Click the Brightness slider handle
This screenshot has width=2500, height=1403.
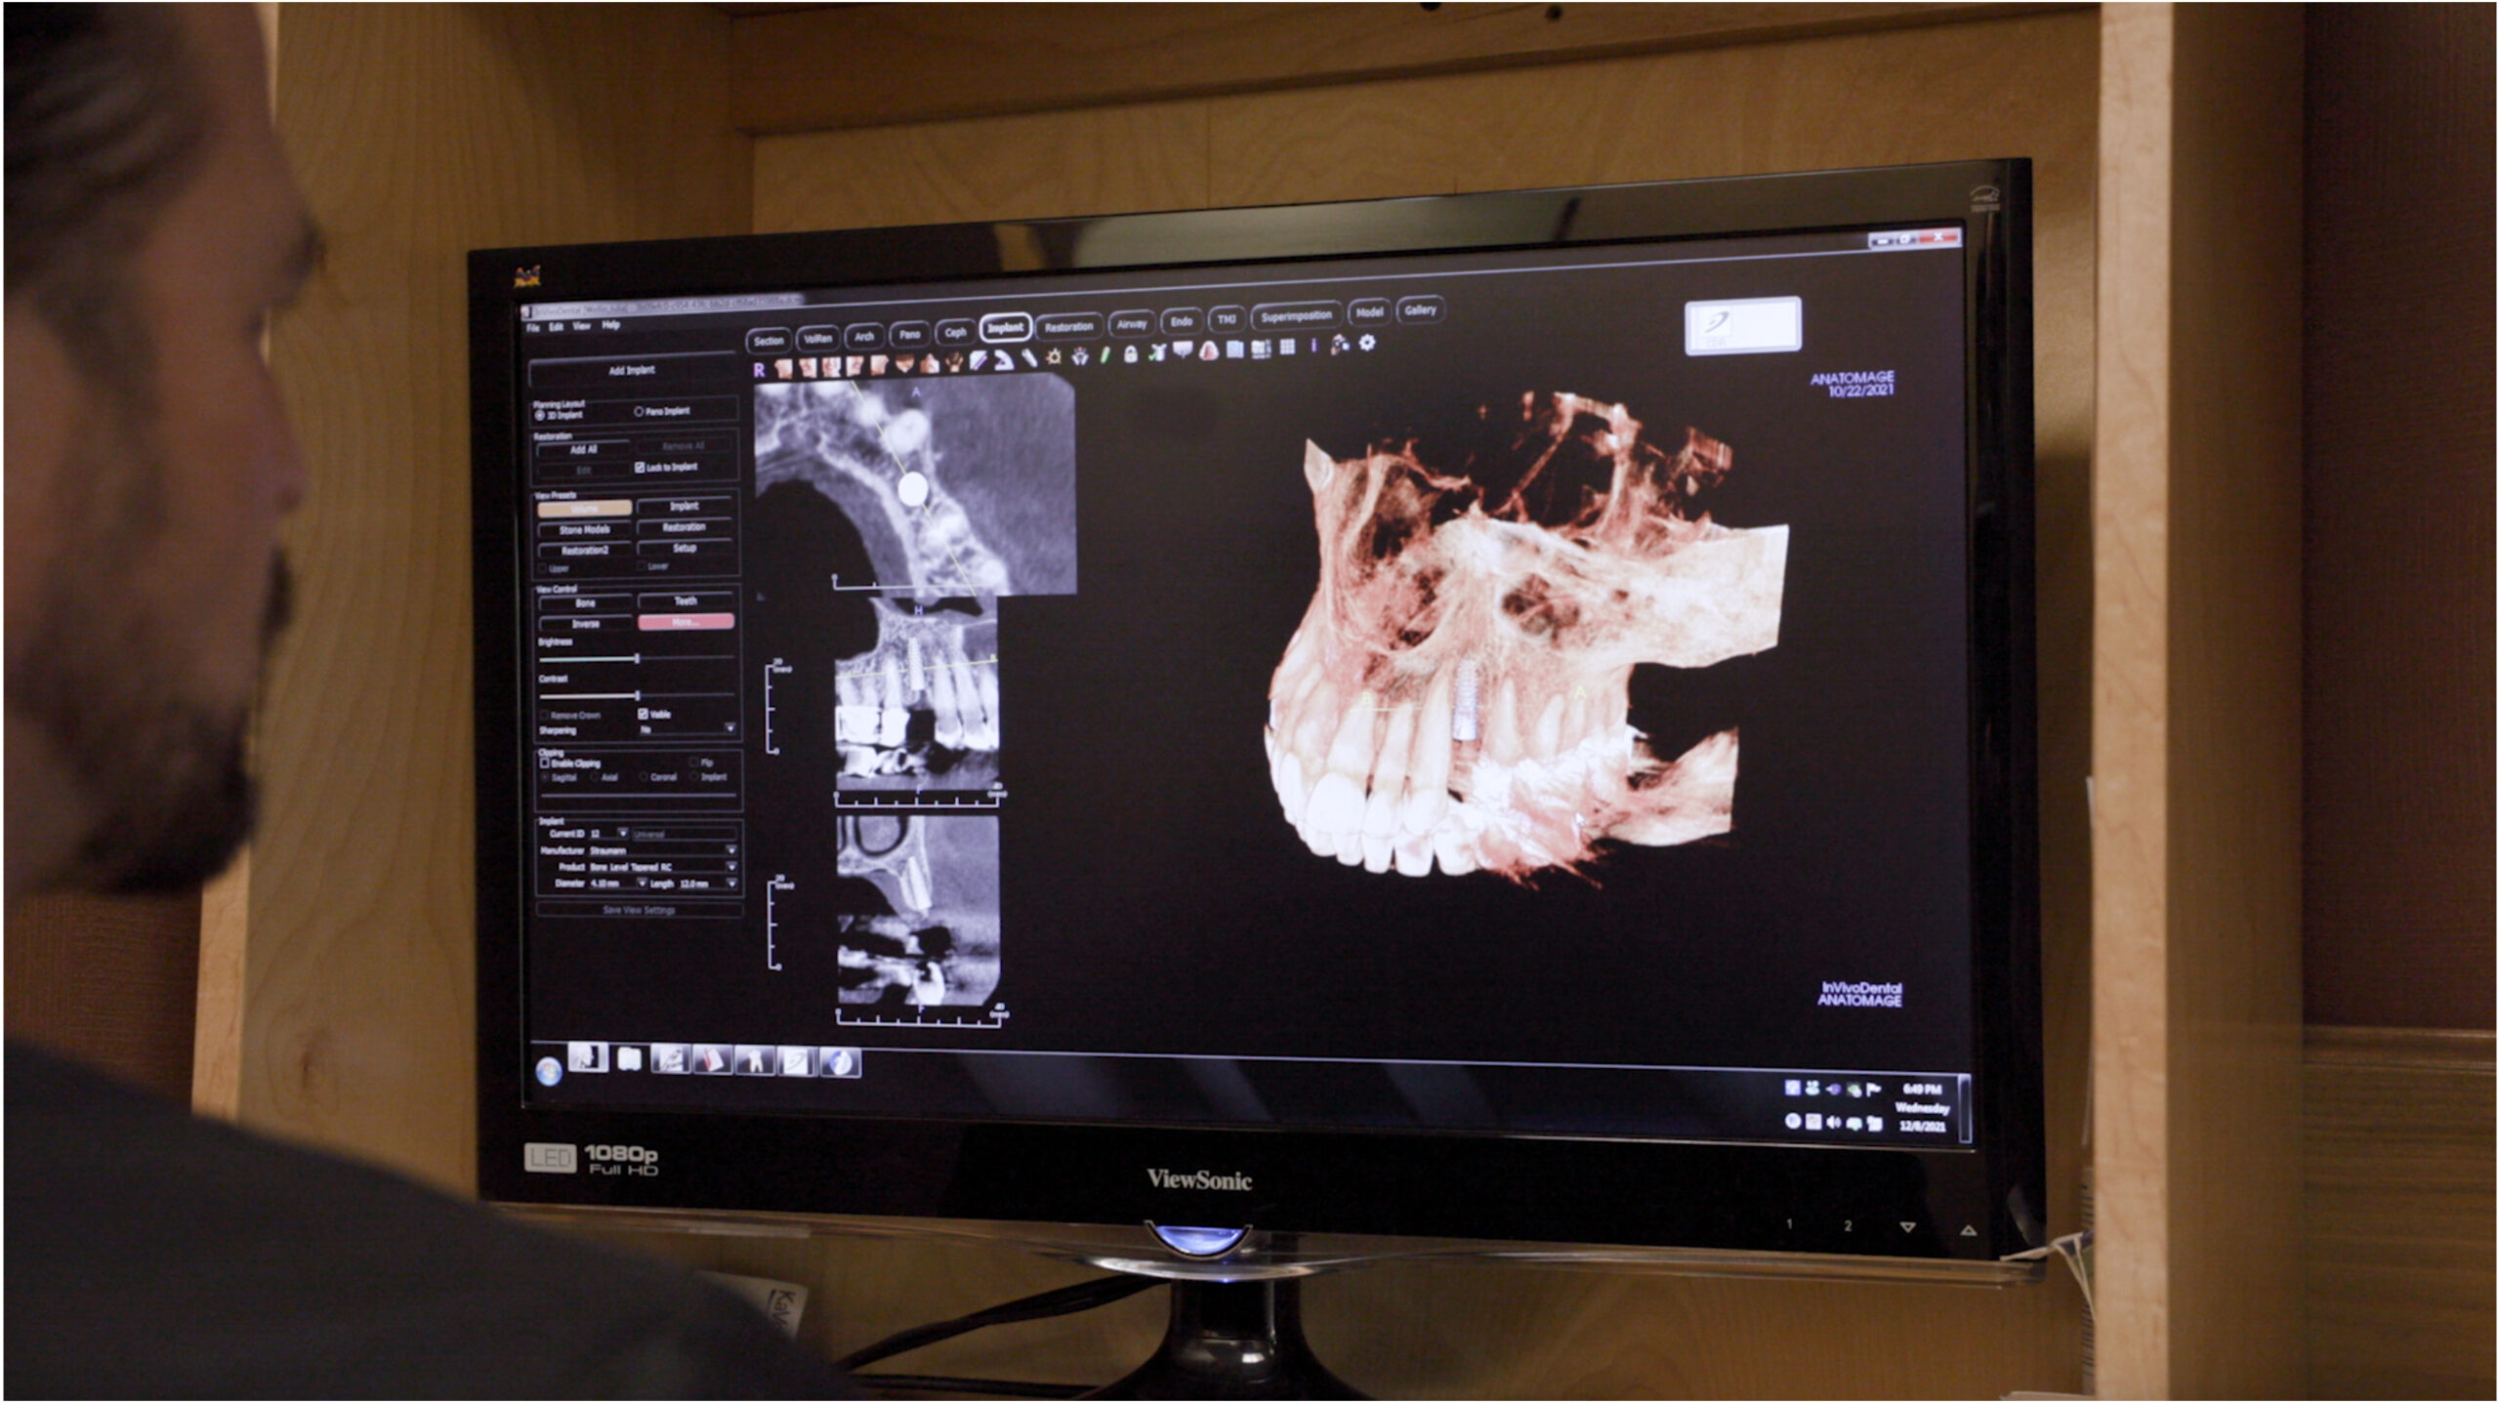[637, 659]
